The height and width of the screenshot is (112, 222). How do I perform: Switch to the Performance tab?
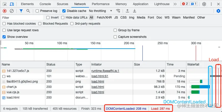point(101,4)
